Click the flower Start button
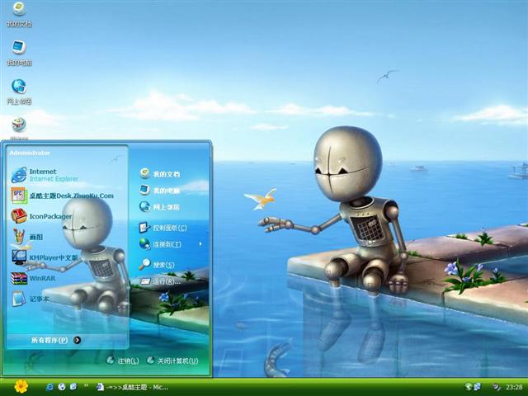This screenshot has width=528, height=396. (x=21, y=387)
